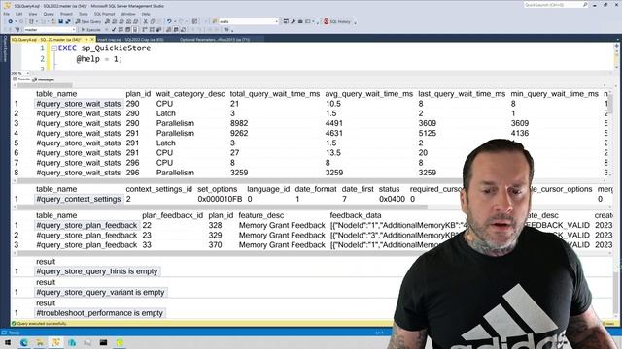Select the set_options value 0x000010FB
The image size is (622, 349).
[x=220, y=199]
